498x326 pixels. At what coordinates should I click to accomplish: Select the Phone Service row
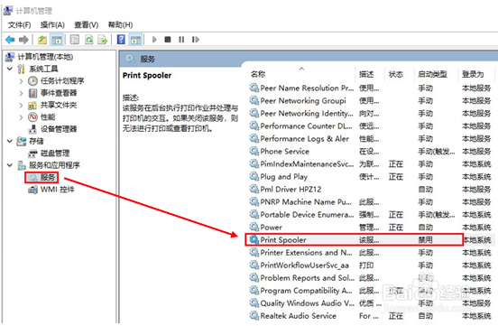pyautogui.click(x=370, y=152)
